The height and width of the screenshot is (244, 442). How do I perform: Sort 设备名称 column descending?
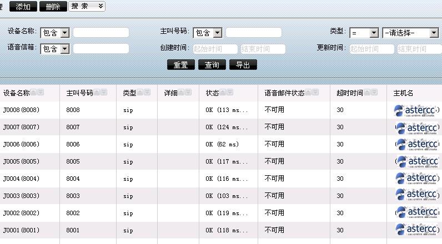click(x=41, y=92)
